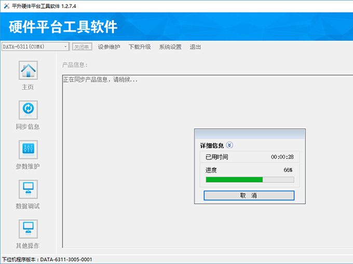Click the 进度 label in dialog

click(211, 170)
